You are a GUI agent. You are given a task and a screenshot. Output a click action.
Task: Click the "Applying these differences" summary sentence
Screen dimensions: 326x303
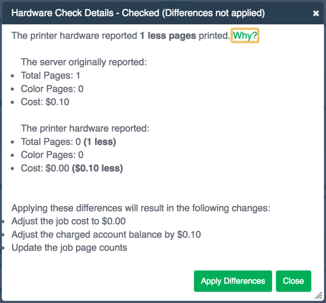(x=141, y=208)
